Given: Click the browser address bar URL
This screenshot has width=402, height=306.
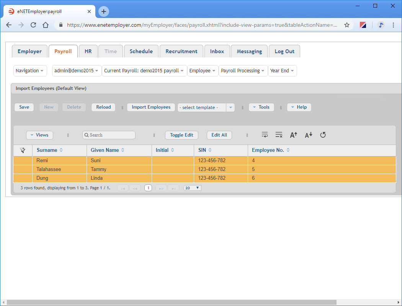Looking at the screenshot, I should pos(202,25).
